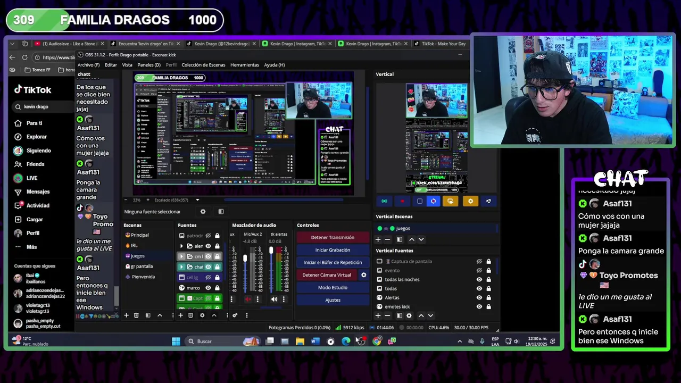Add a new source in Fuentes panel

point(180,315)
